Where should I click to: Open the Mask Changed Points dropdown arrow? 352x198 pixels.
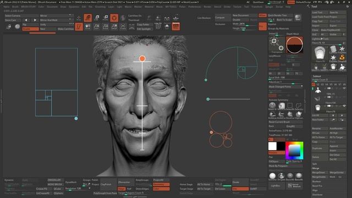[x=302, y=86]
